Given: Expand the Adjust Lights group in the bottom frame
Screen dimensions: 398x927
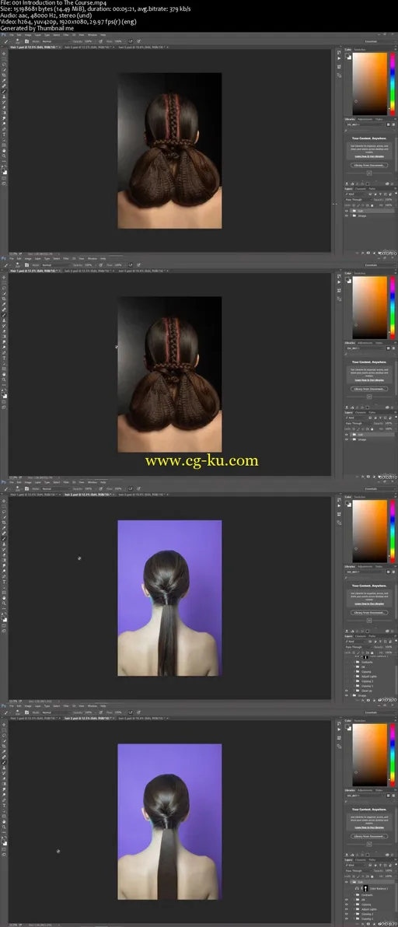Looking at the screenshot, I should click(354, 909).
